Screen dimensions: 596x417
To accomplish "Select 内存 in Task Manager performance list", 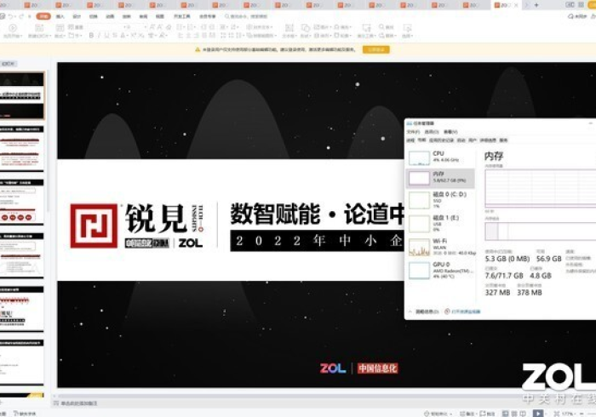I will coord(440,178).
